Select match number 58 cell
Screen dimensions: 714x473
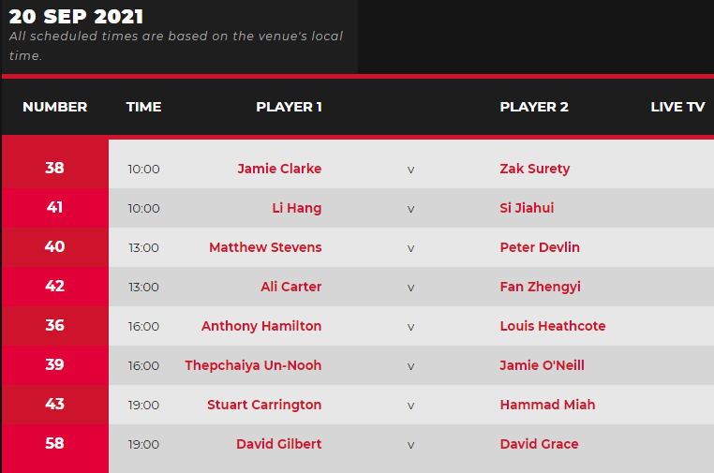click(x=55, y=444)
